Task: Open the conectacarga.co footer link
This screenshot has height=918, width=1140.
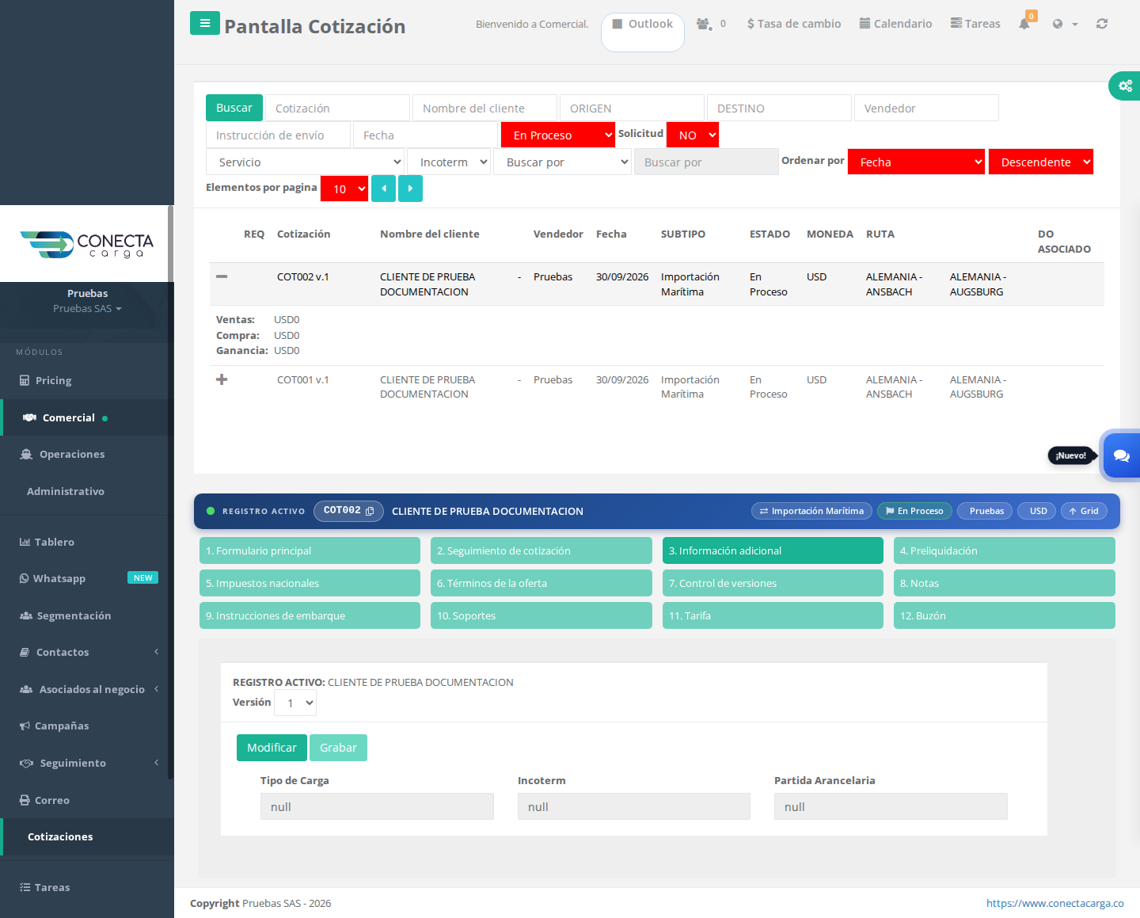Action: tap(1054, 903)
